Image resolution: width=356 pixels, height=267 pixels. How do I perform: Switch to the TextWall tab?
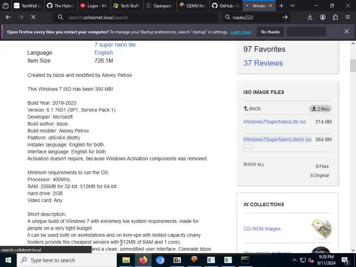coord(28,6)
